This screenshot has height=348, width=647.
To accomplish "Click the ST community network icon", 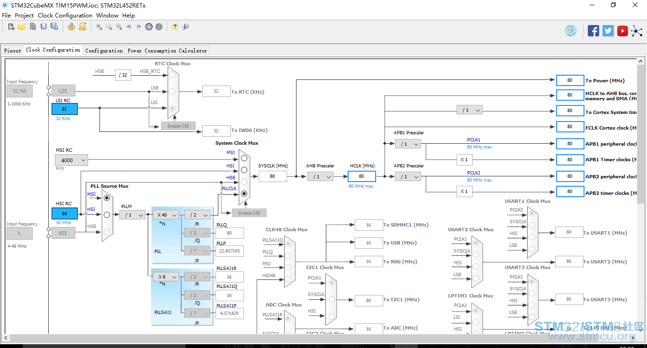I will [637, 31].
